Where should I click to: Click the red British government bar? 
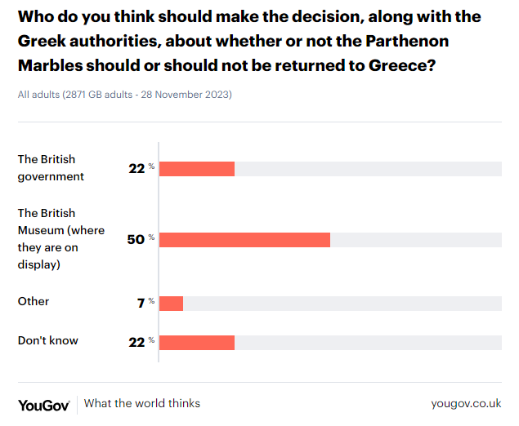(x=197, y=169)
